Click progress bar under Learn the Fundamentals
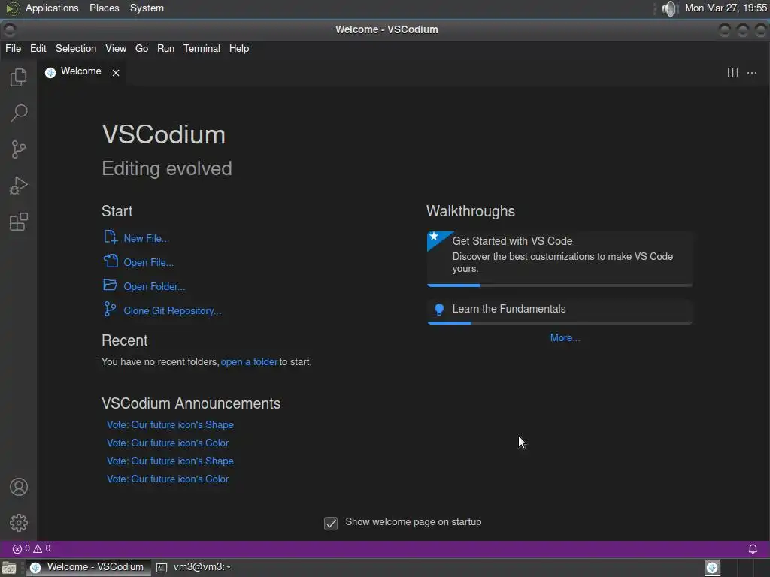Screen dimensions: 770x577 coord(559,323)
